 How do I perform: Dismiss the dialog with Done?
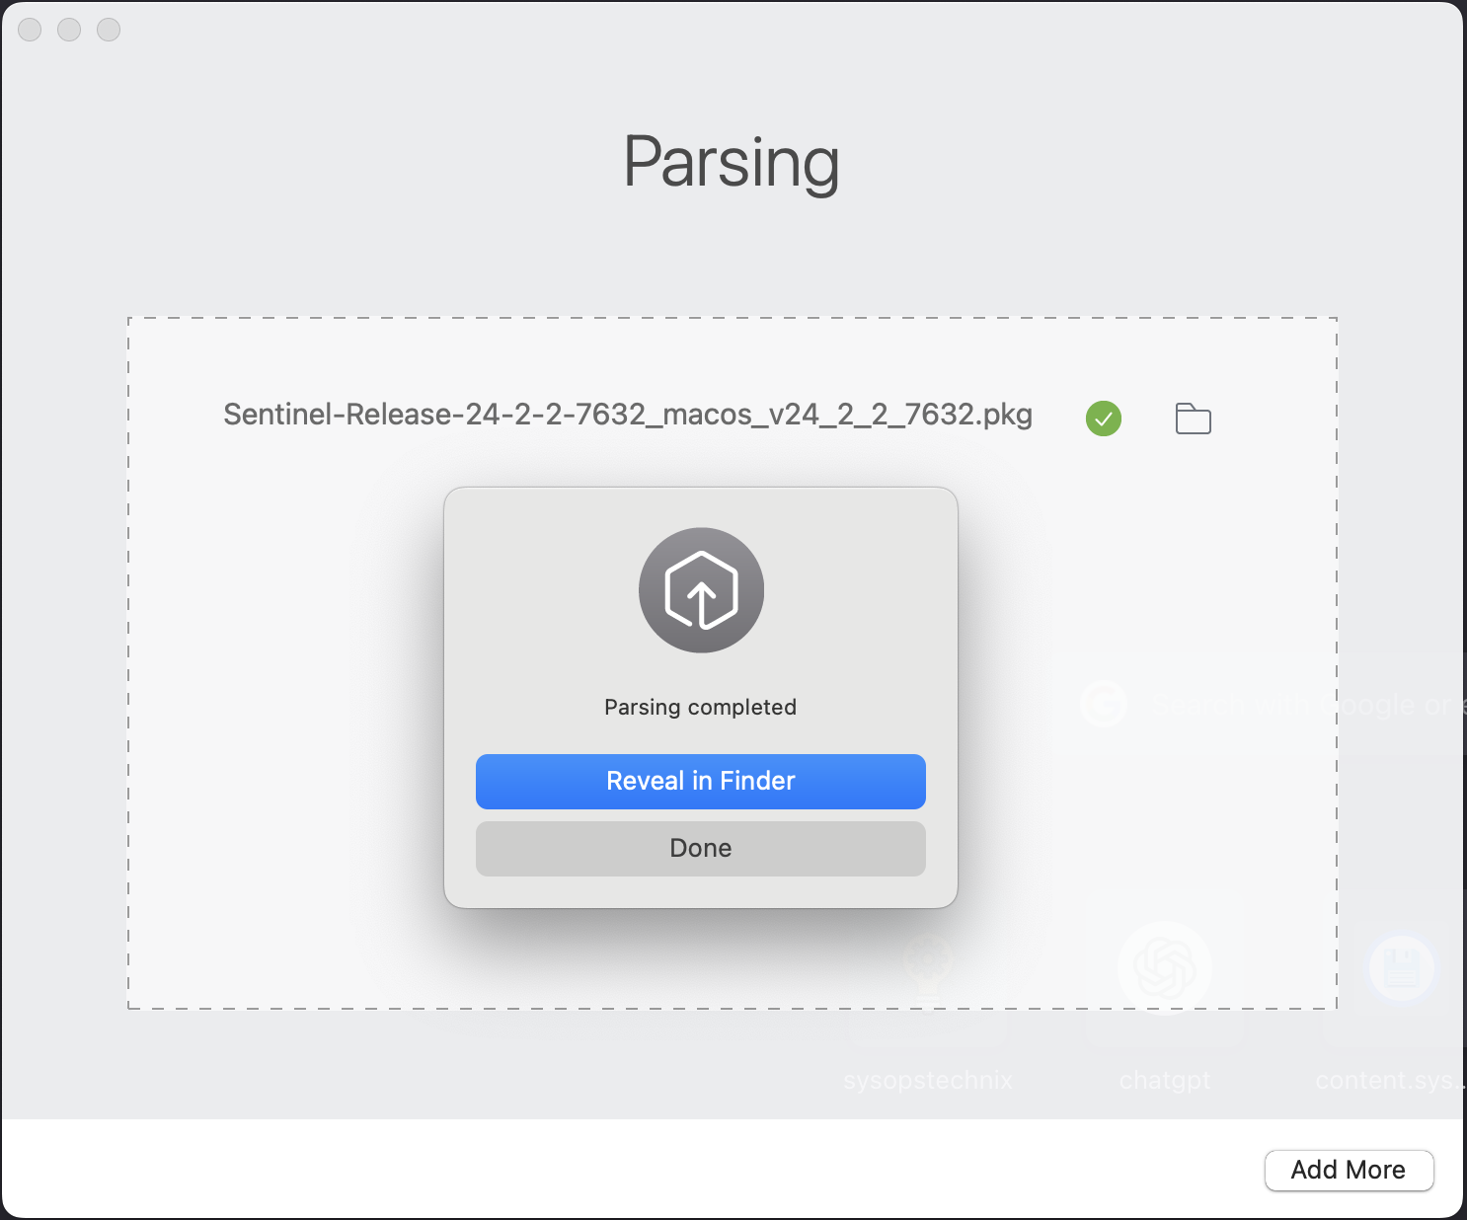point(701,848)
